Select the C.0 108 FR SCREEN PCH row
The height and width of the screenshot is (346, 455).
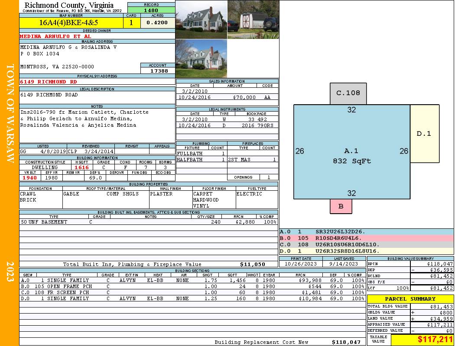pyautogui.click(x=192, y=293)
